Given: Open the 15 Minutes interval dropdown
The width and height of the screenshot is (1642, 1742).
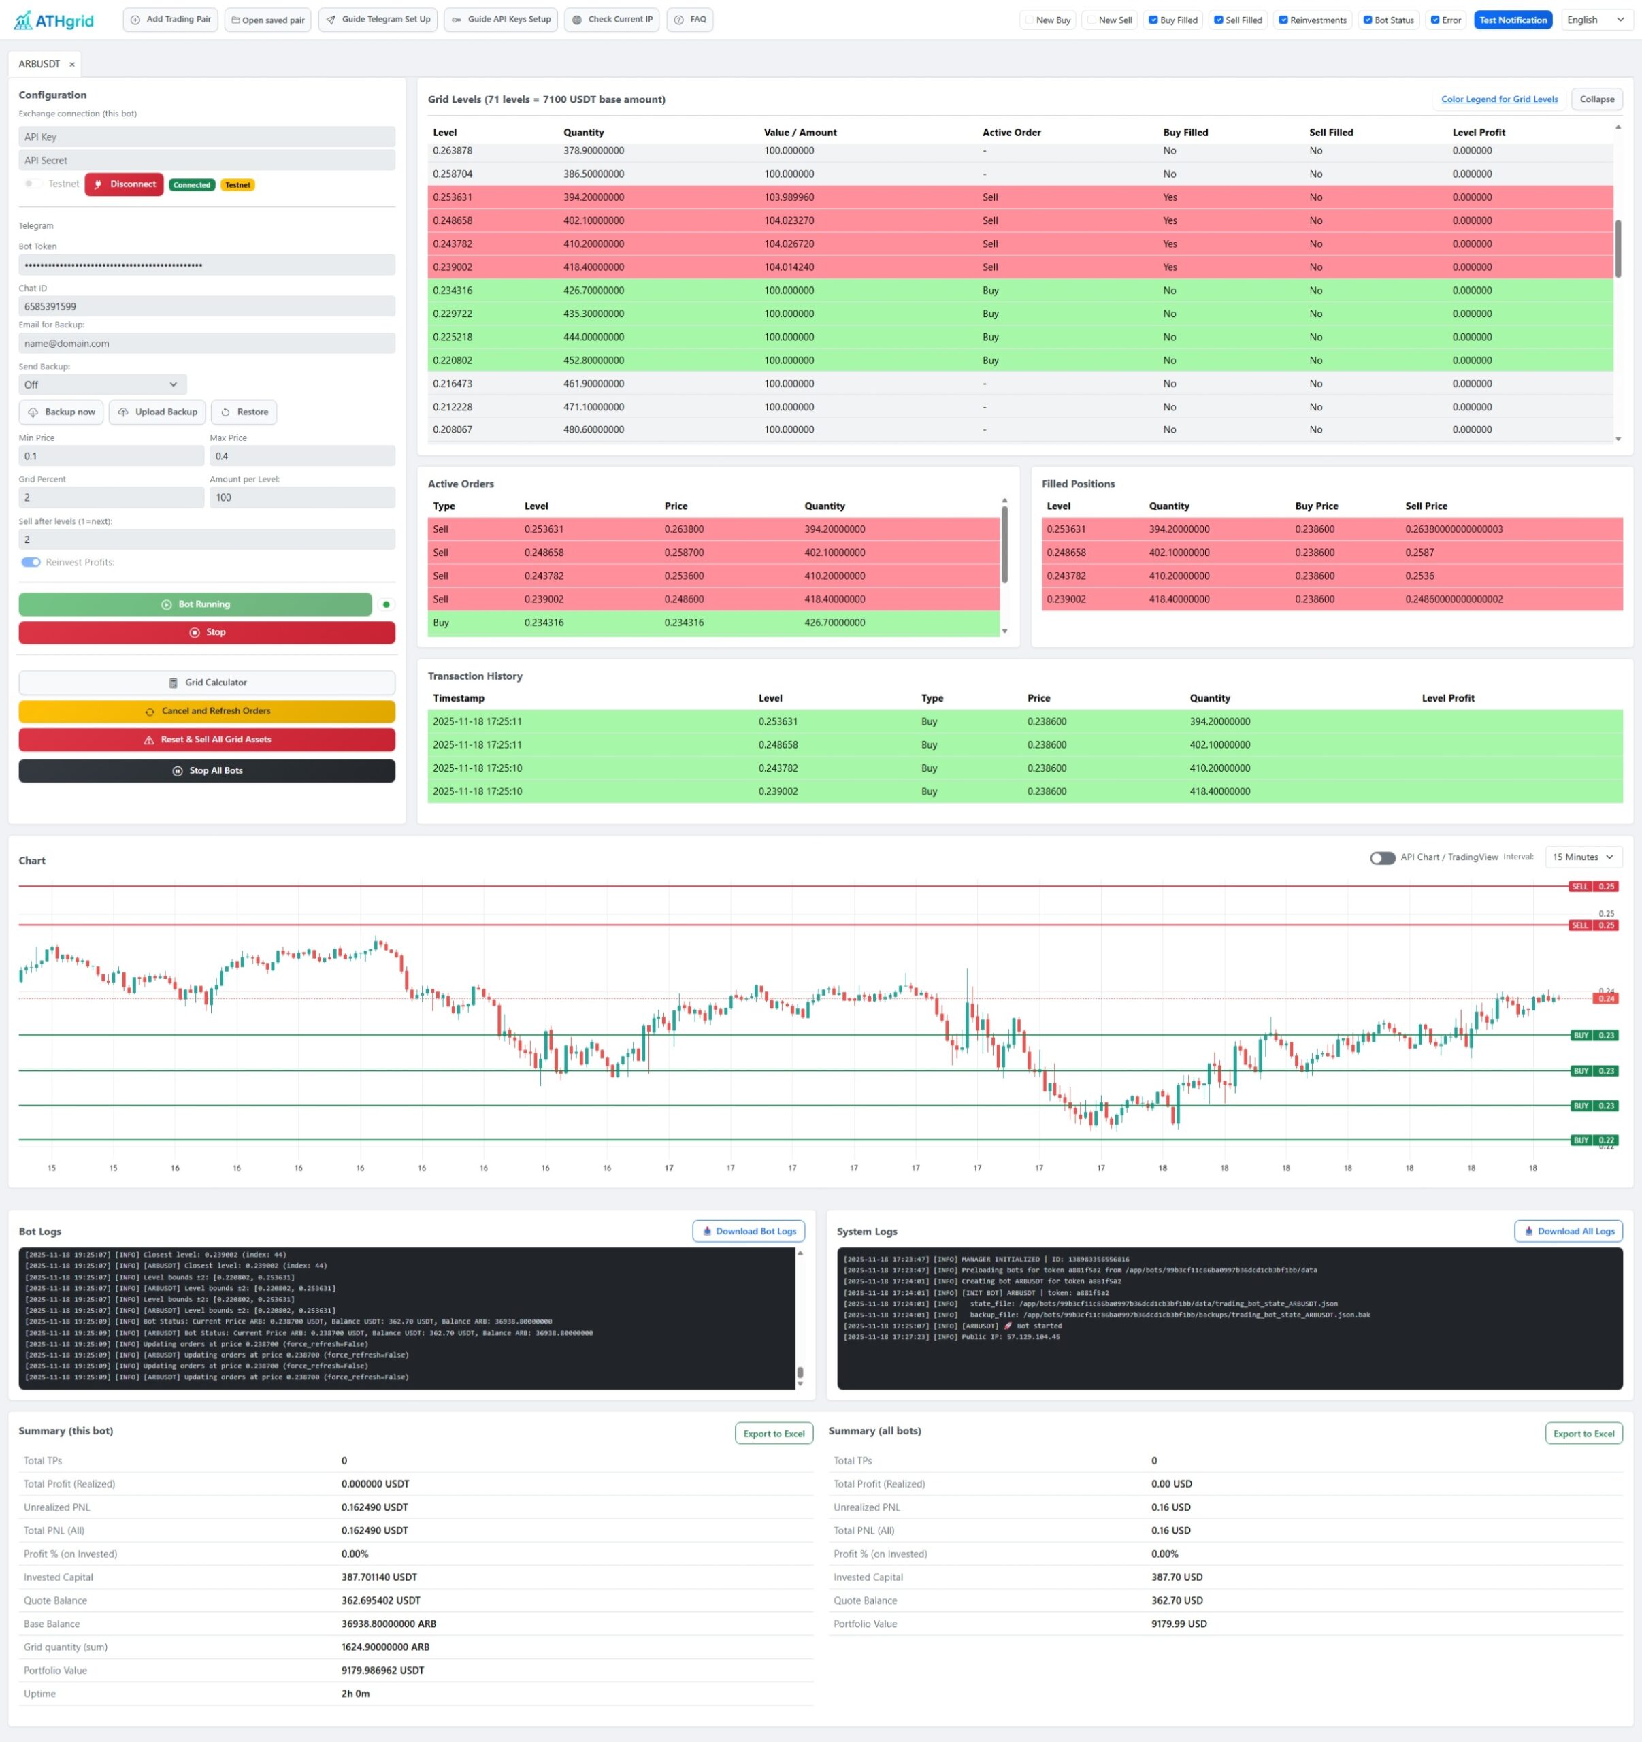Looking at the screenshot, I should [1582, 857].
